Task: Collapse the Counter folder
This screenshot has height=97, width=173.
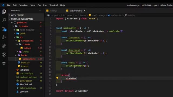Action: coord(17,44)
